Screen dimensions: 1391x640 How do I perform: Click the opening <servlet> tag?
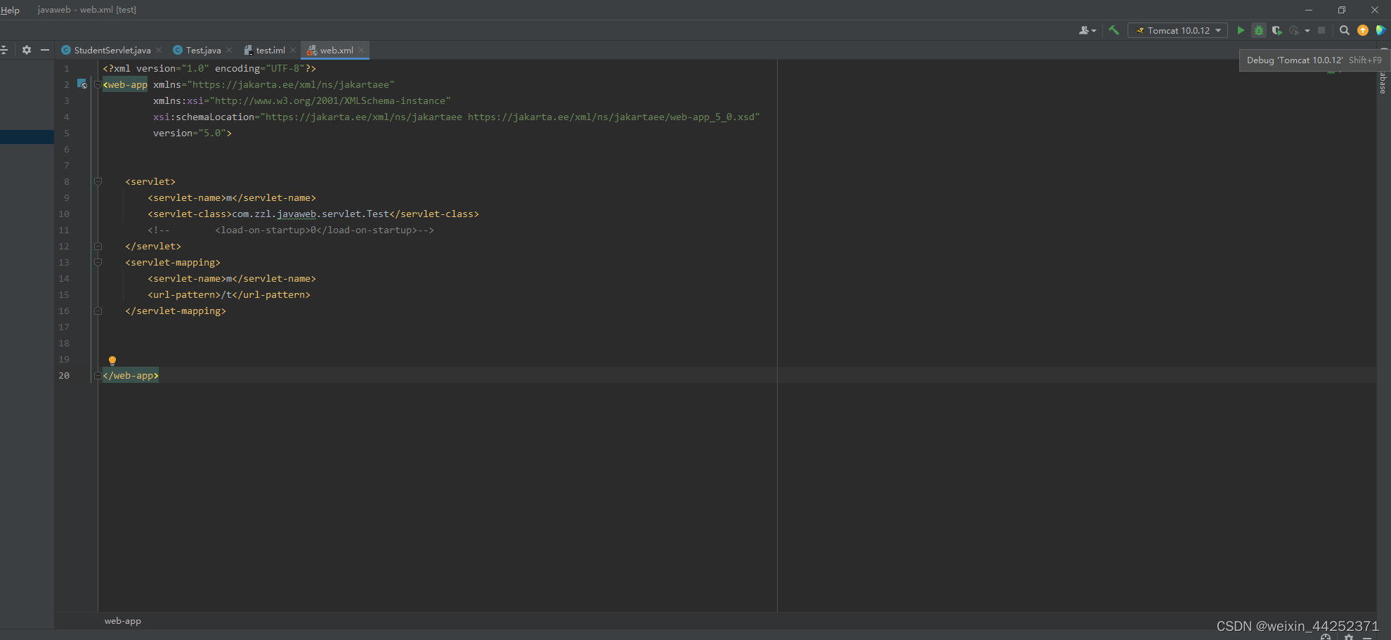(x=150, y=181)
